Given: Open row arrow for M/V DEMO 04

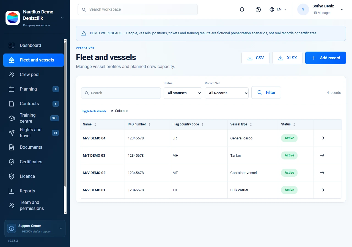Looking at the screenshot, I should click(x=322, y=138).
